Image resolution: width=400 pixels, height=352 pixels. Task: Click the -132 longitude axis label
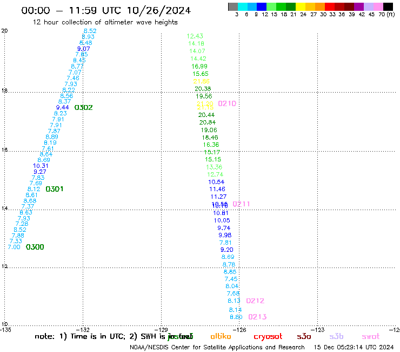click(x=83, y=330)
